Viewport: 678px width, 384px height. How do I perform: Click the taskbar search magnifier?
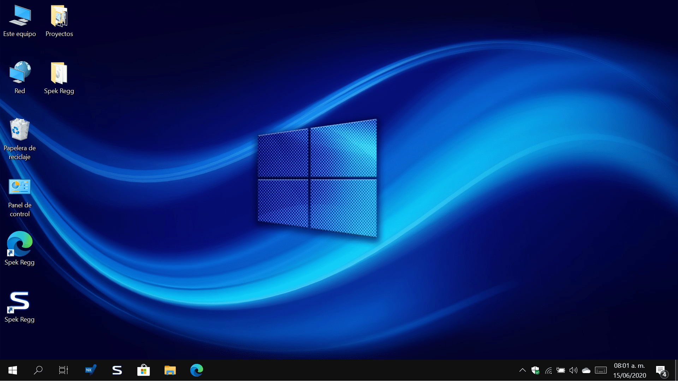pos(38,370)
